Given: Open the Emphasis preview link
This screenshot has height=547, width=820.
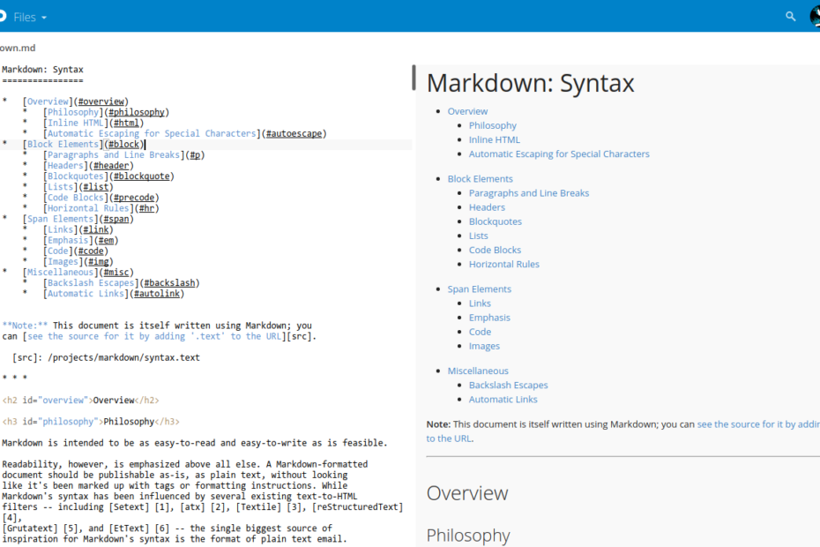Looking at the screenshot, I should coord(489,318).
